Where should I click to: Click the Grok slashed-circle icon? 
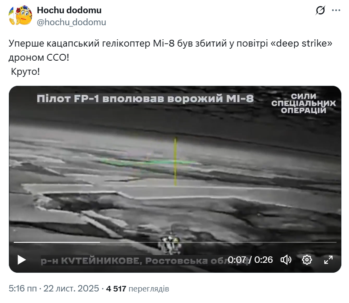point(320,10)
